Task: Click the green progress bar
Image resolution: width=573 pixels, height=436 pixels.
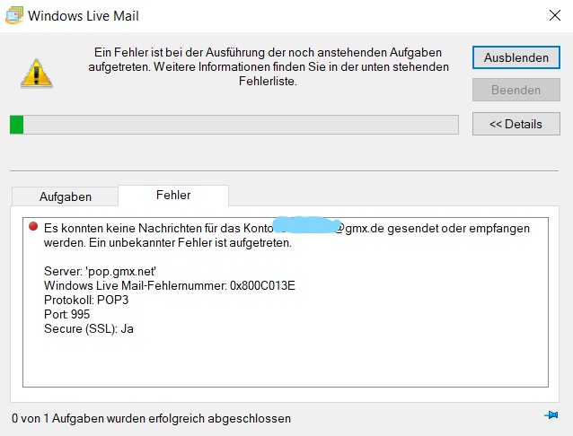Action: coord(234,125)
